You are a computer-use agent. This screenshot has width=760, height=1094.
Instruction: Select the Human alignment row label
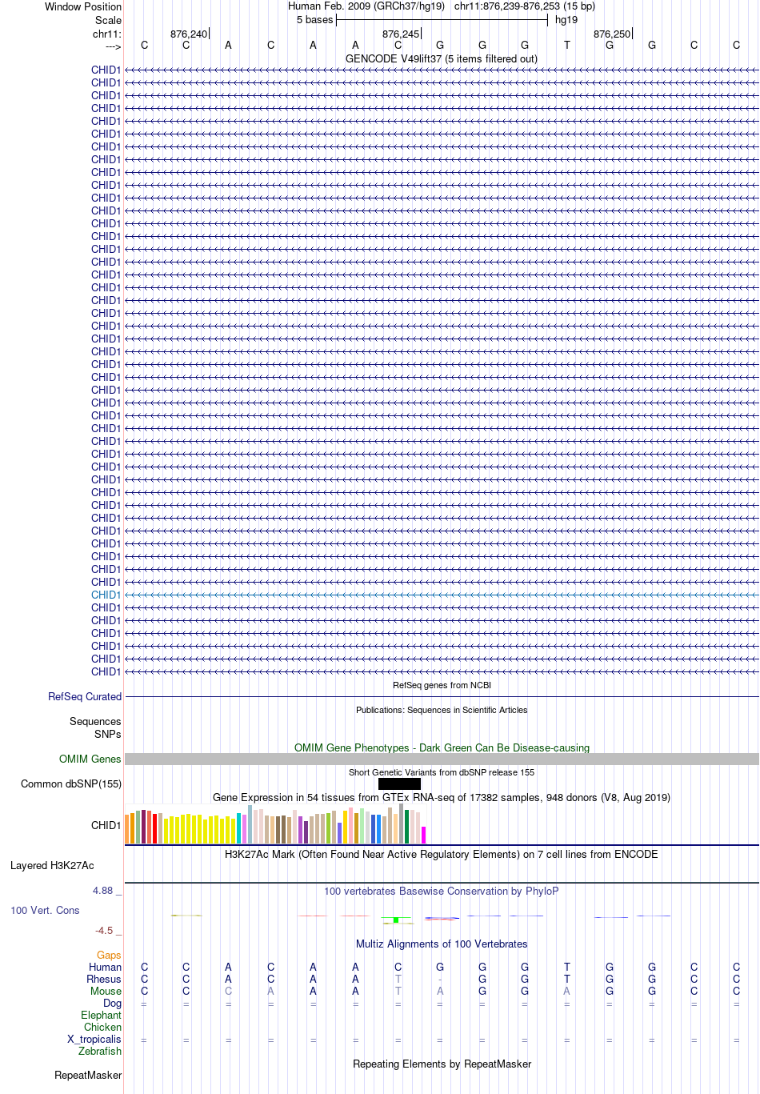click(x=105, y=967)
